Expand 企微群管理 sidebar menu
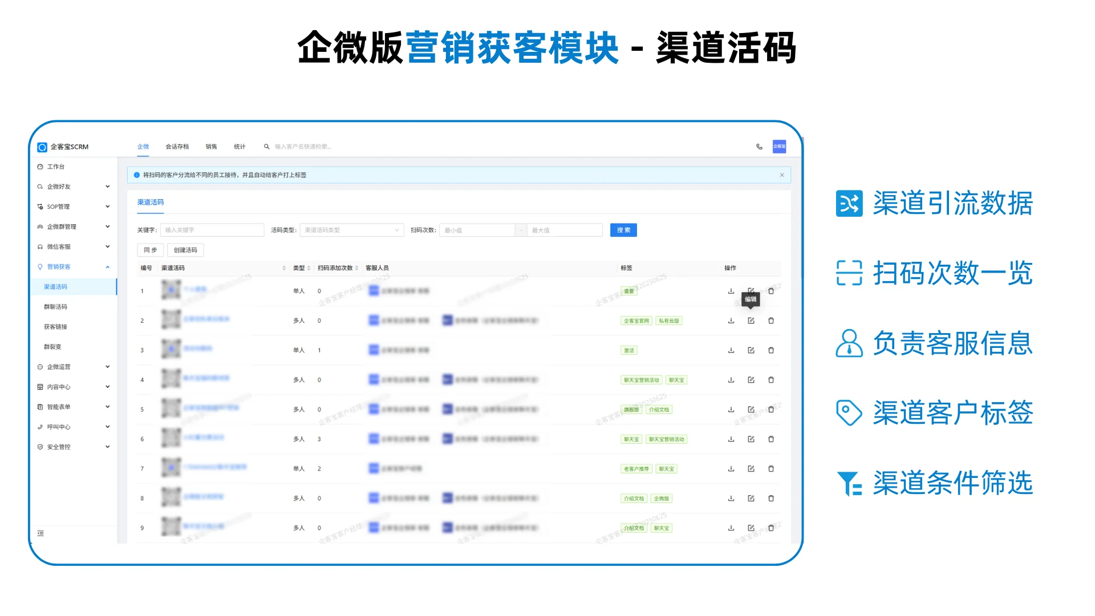The height and width of the screenshot is (616, 1095). pos(74,226)
